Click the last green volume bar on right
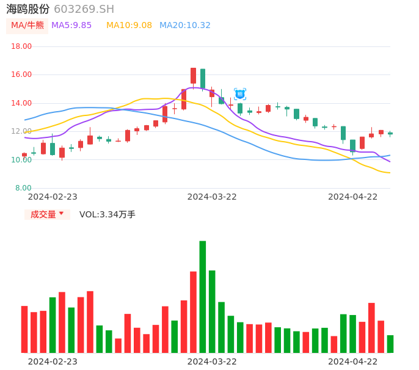This screenshot has height=370, width=419. coord(390,344)
